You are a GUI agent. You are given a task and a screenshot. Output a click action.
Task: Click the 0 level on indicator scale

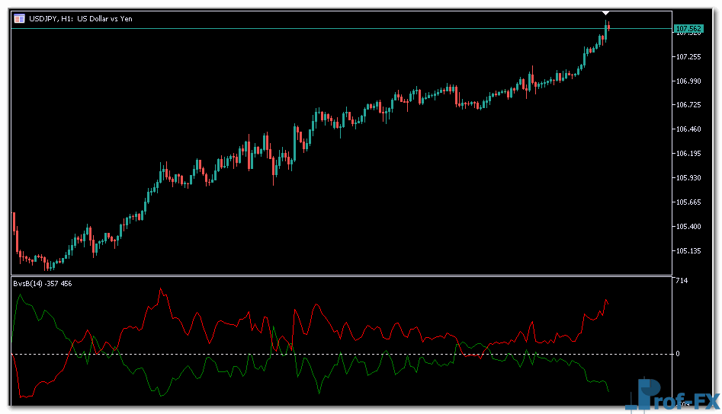click(678, 354)
